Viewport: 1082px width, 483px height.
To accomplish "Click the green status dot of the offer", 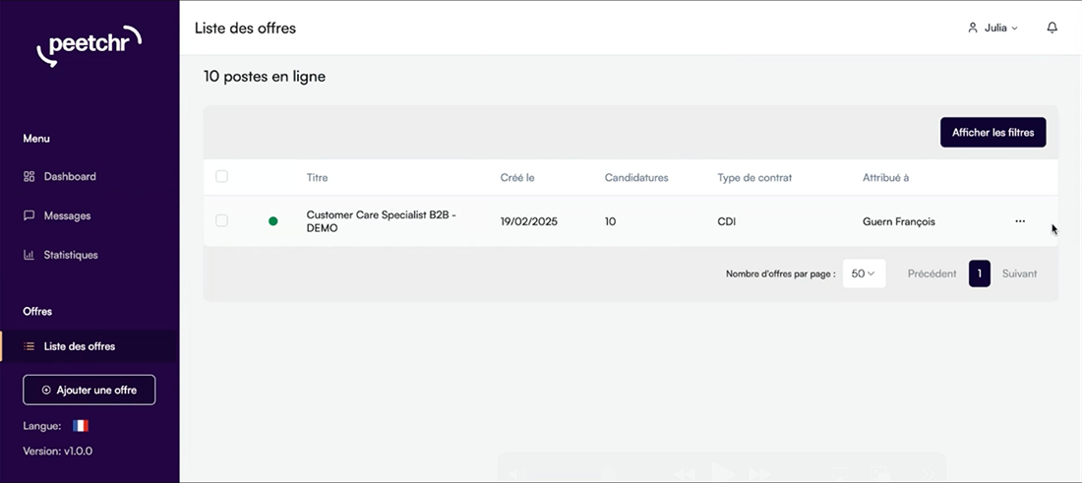I will tap(273, 221).
